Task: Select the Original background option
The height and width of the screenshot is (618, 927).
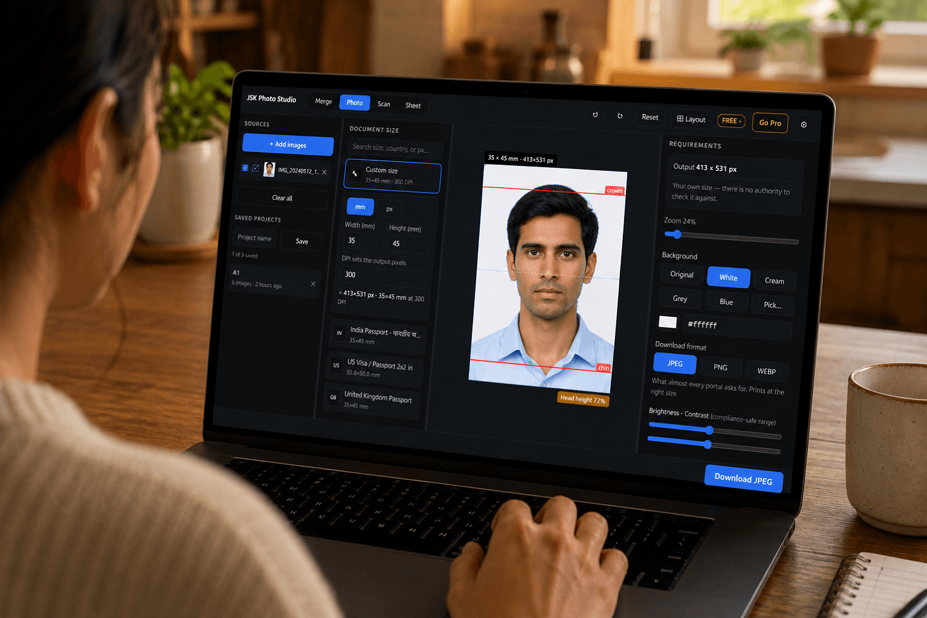Action: [x=682, y=274]
